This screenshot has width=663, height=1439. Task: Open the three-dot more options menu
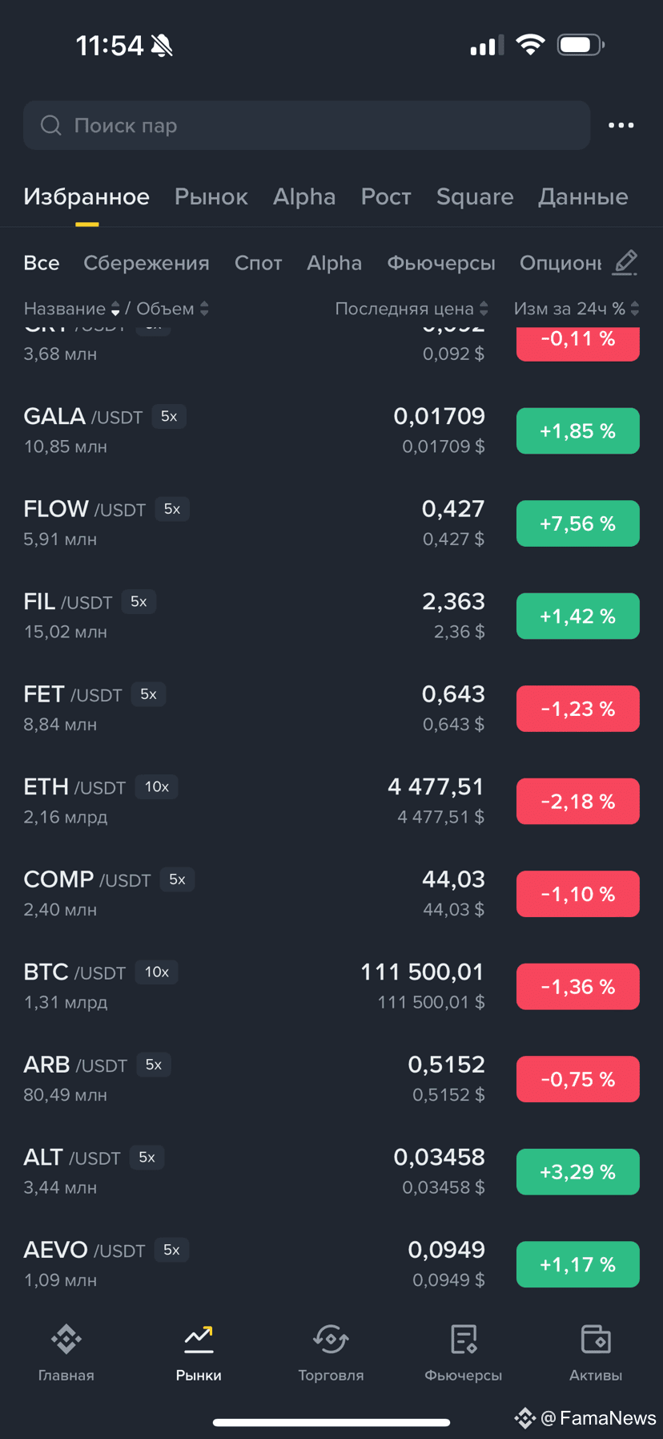(x=621, y=125)
